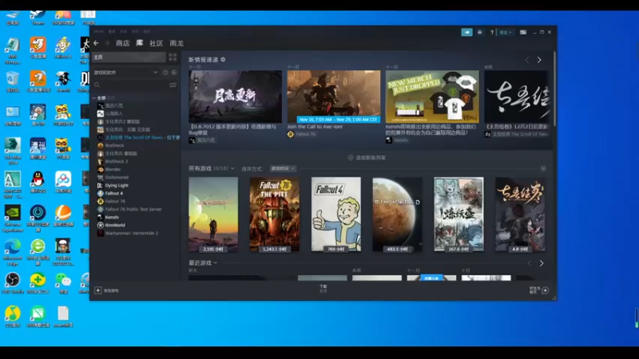The width and height of the screenshot is (639, 359).
Task: Click the Fallout 76 publisher link under news
Action: tap(306, 134)
